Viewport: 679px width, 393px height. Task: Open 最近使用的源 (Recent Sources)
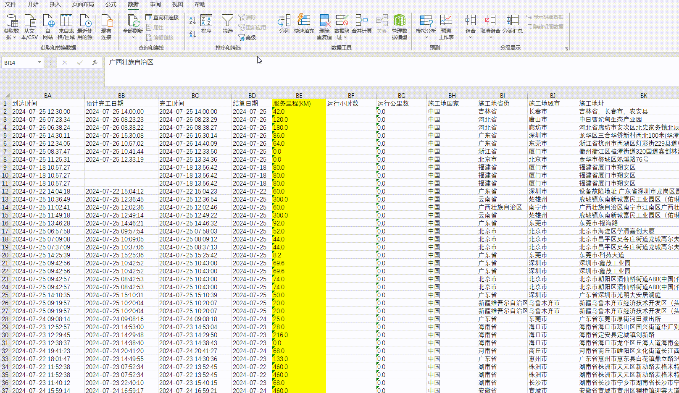(x=85, y=27)
